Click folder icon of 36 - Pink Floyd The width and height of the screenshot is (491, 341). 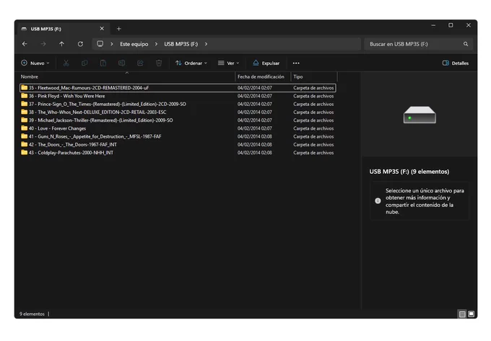click(24, 96)
